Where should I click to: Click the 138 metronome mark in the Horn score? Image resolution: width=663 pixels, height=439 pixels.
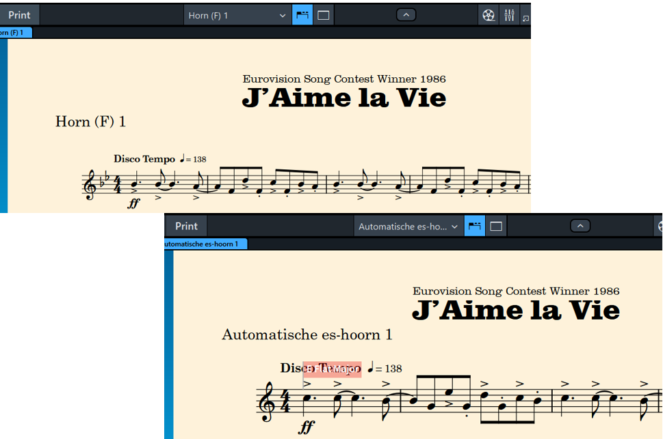[x=193, y=159]
